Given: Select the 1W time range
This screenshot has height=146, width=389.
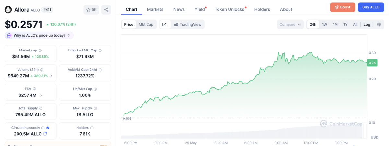Looking at the screenshot, I should coord(324,24).
